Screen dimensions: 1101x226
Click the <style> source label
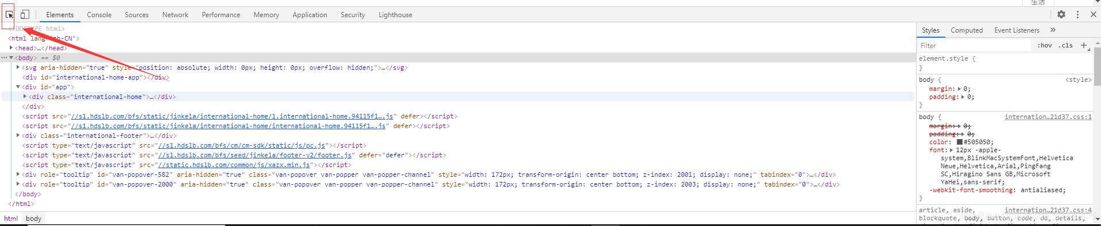click(x=1079, y=80)
